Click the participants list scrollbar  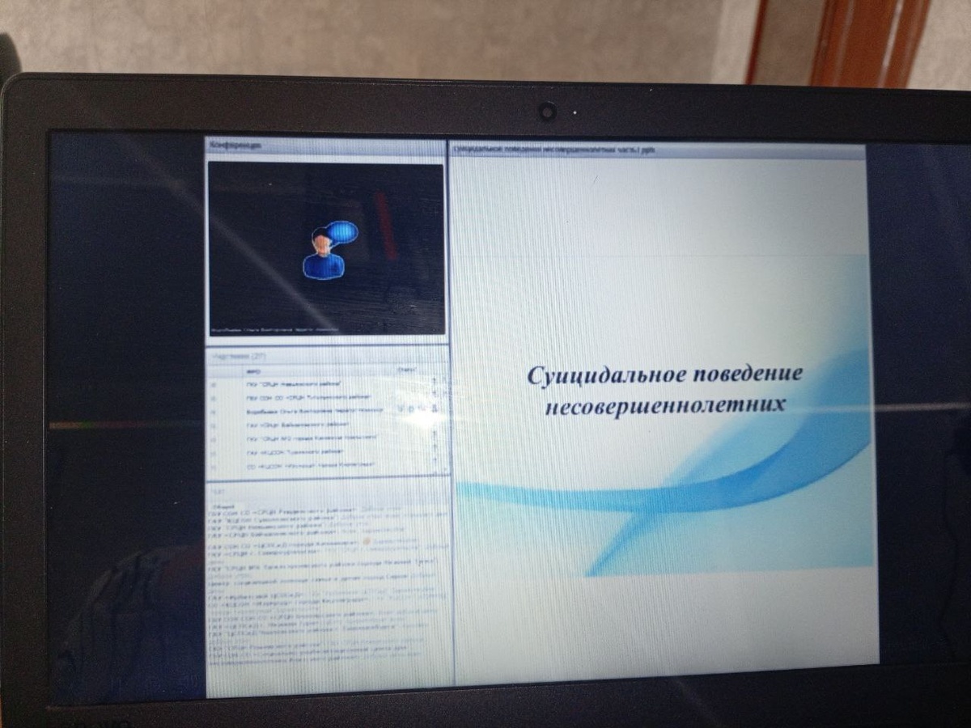tap(444, 423)
